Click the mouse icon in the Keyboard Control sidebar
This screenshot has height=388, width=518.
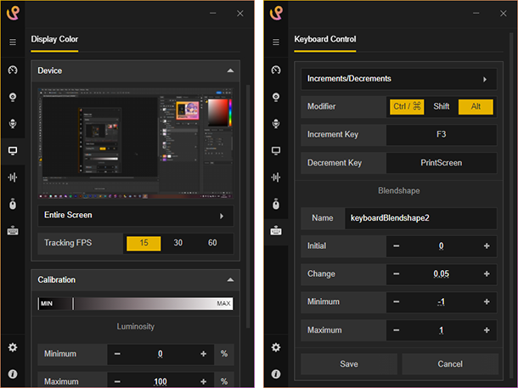click(x=276, y=204)
